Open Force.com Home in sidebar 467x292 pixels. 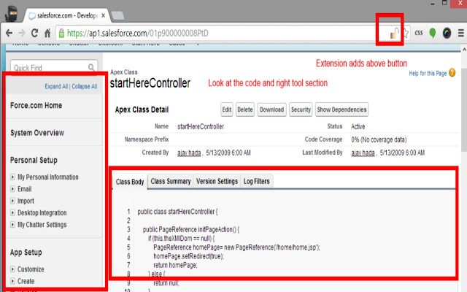(x=36, y=105)
